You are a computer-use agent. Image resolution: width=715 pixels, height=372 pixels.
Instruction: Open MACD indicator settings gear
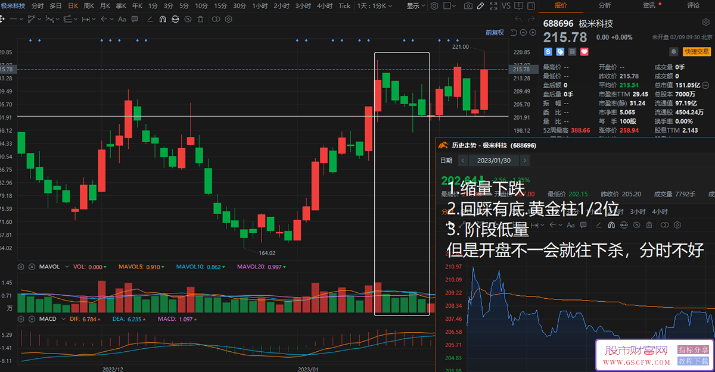[x=21, y=319]
